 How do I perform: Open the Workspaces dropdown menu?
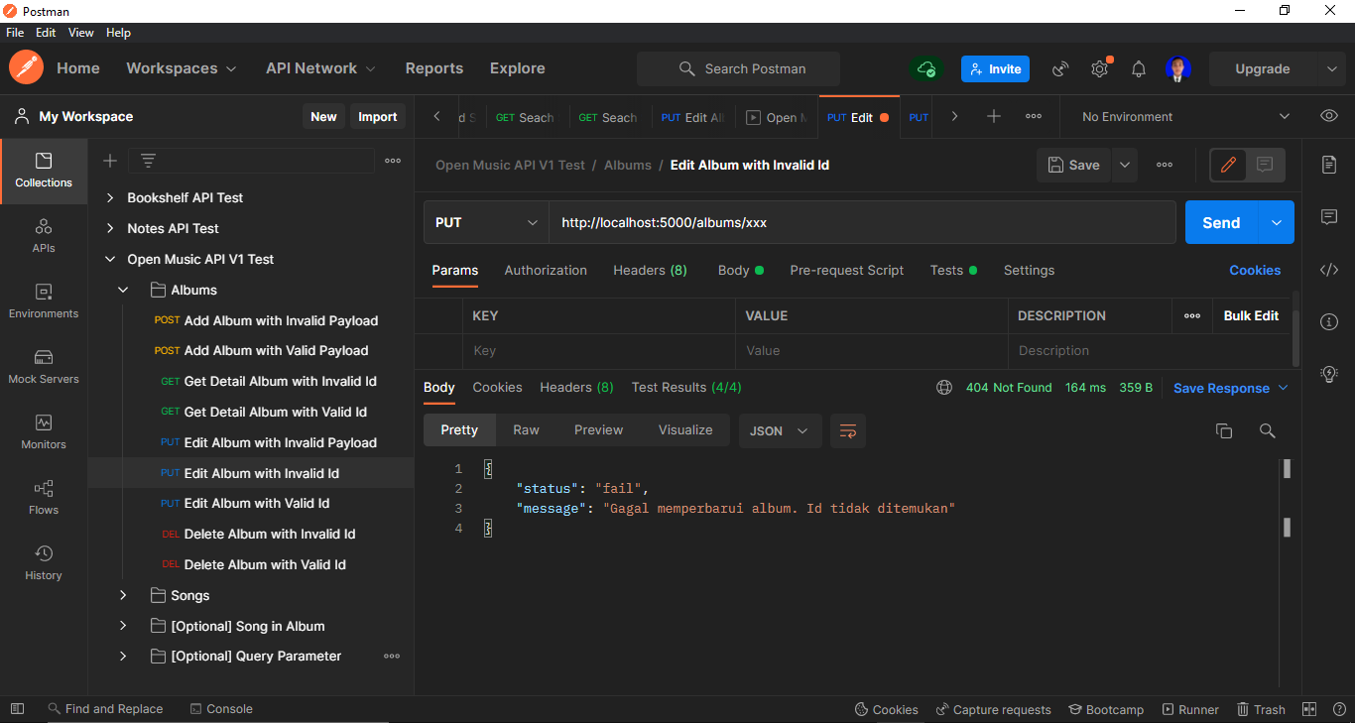pyautogui.click(x=182, y=68)
